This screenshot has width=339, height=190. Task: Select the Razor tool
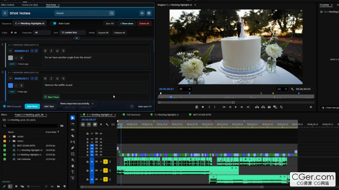[x=73, y=136]
